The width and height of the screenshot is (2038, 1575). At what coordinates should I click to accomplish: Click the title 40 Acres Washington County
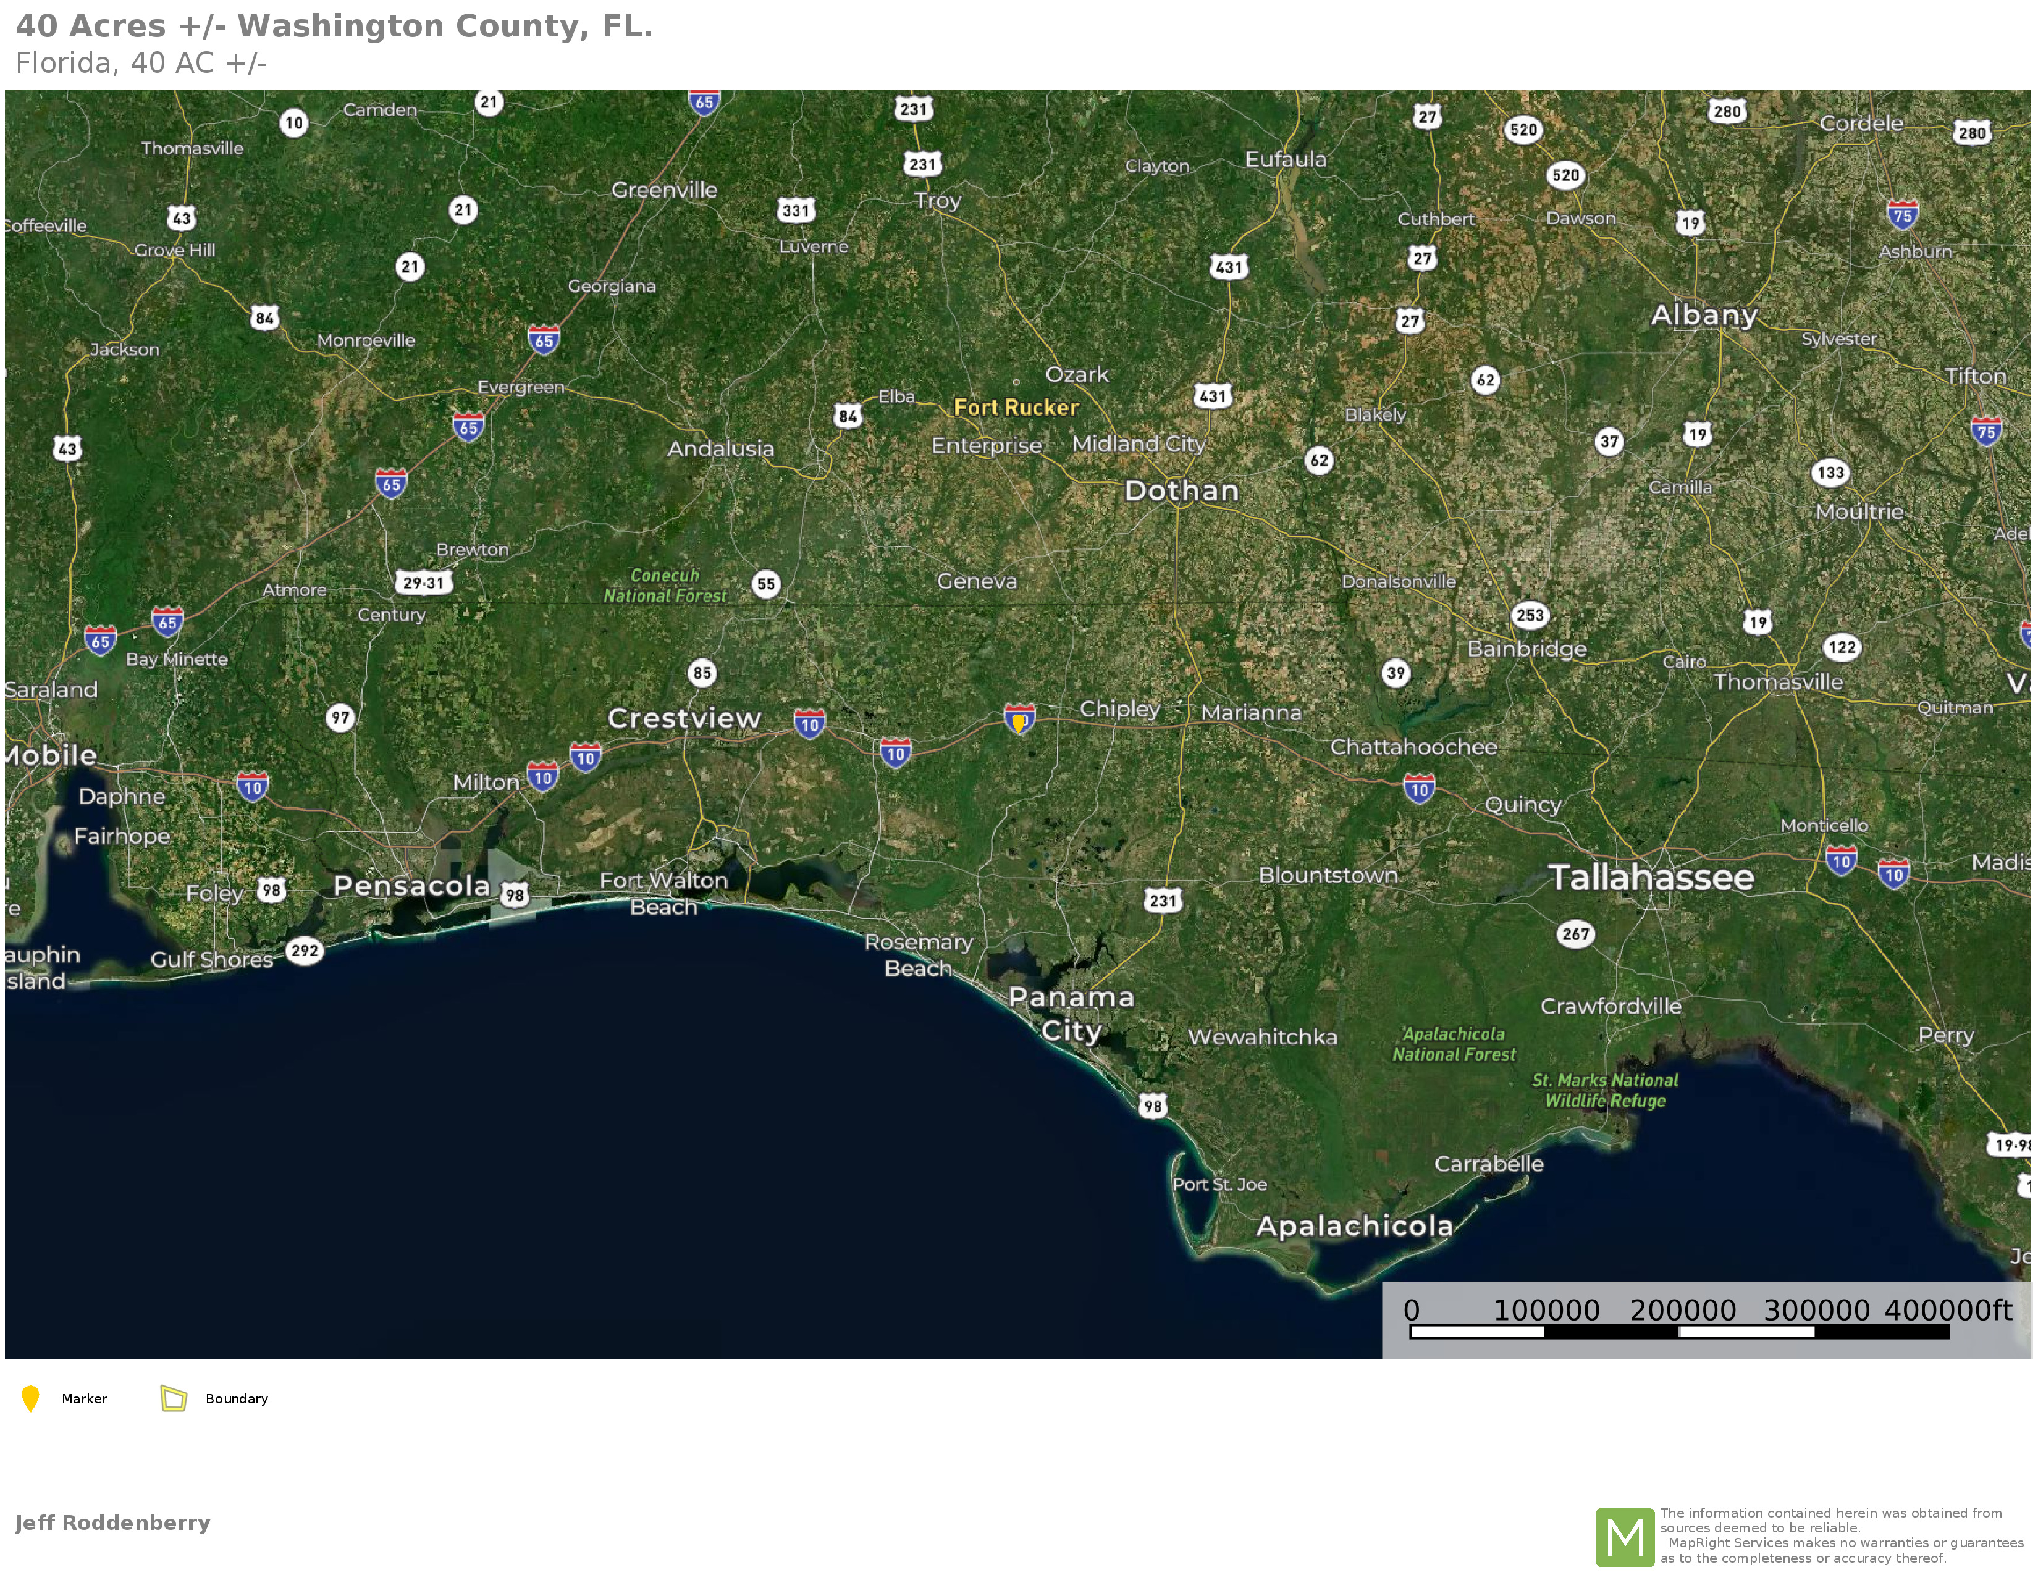334,26
